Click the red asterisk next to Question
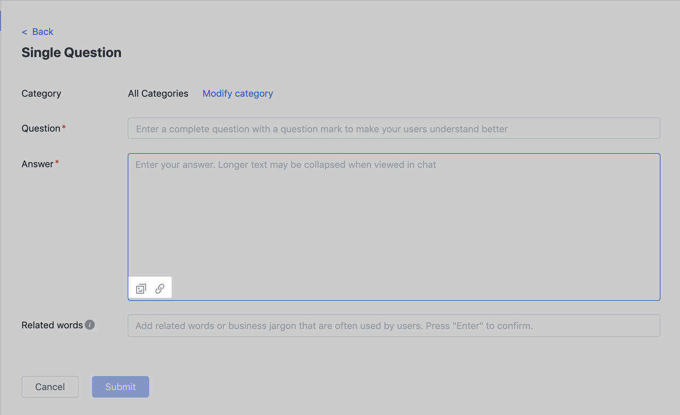The image size is (680, 415). [64, 128]
